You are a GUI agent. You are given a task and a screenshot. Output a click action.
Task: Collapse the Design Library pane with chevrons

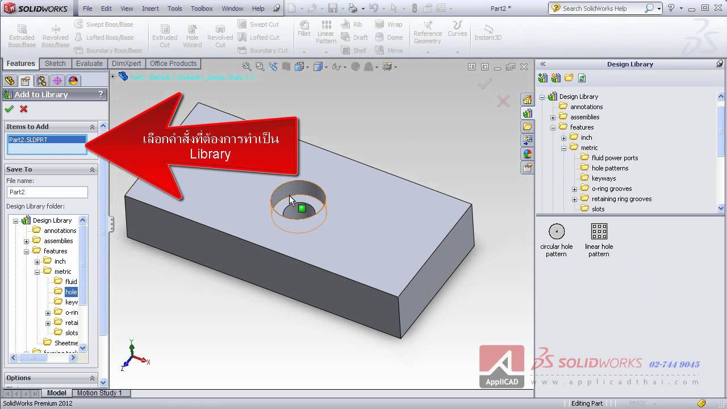coord(542,64)
